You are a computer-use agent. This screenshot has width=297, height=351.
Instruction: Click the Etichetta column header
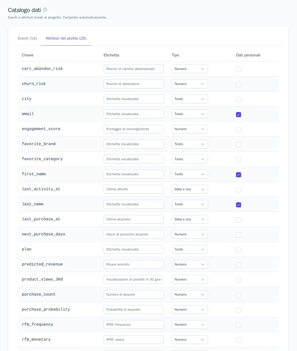[x=111, y=55]
